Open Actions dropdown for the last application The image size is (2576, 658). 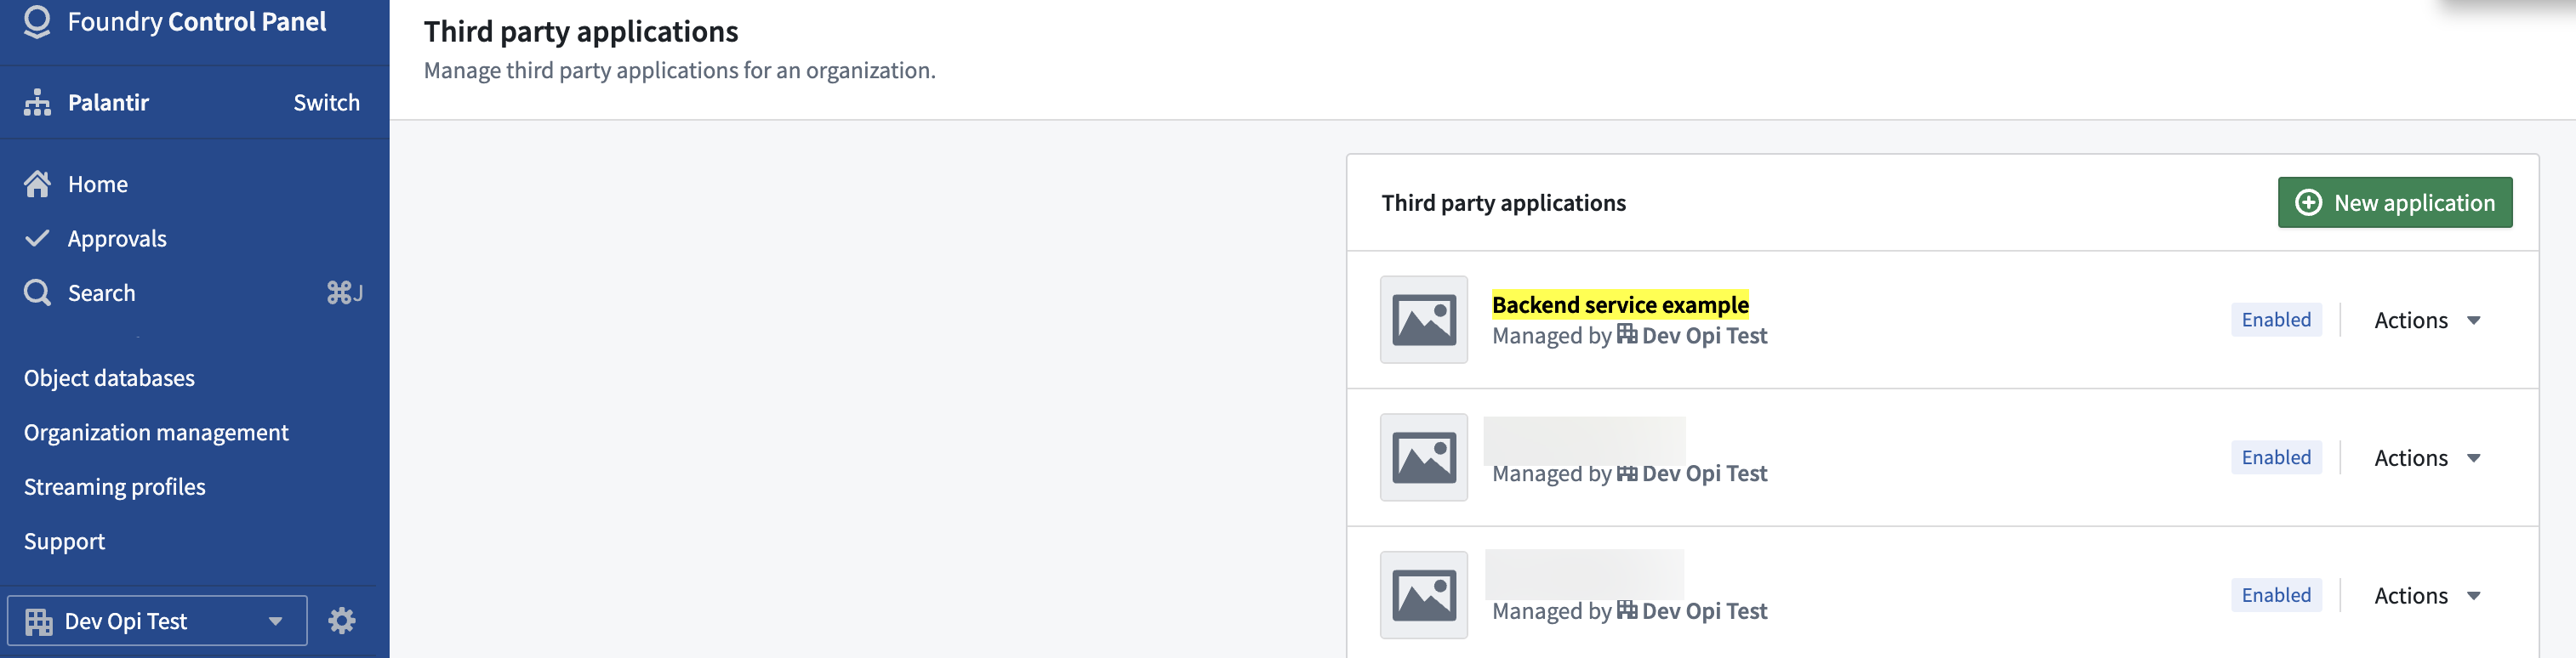(x=2426, y=594)
